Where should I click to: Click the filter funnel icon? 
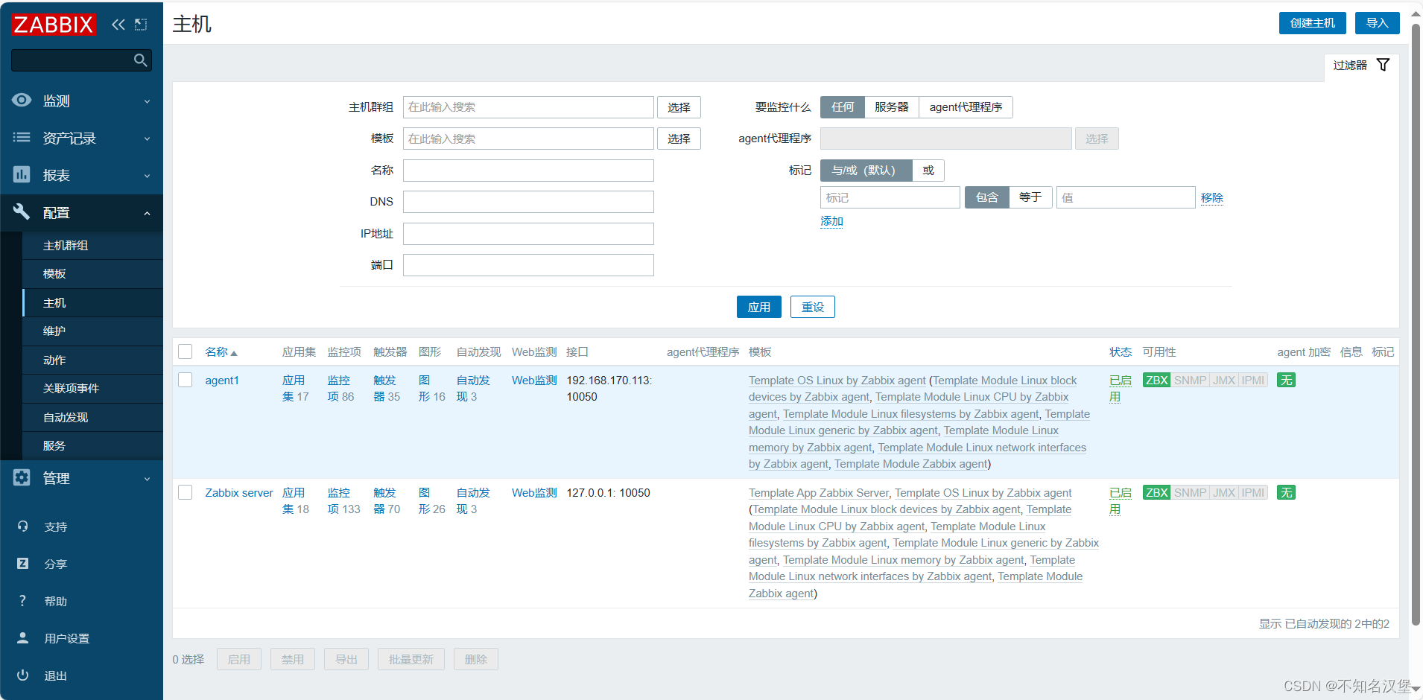click(x=1383, y=65)
